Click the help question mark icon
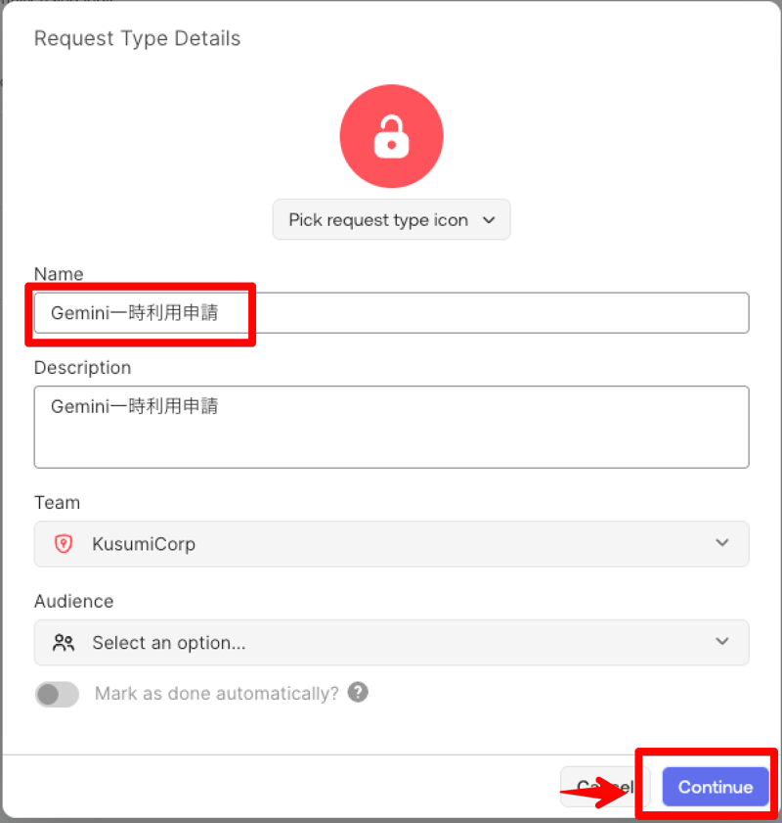Viewport: 782px width, 823px height. coord(359,693)
